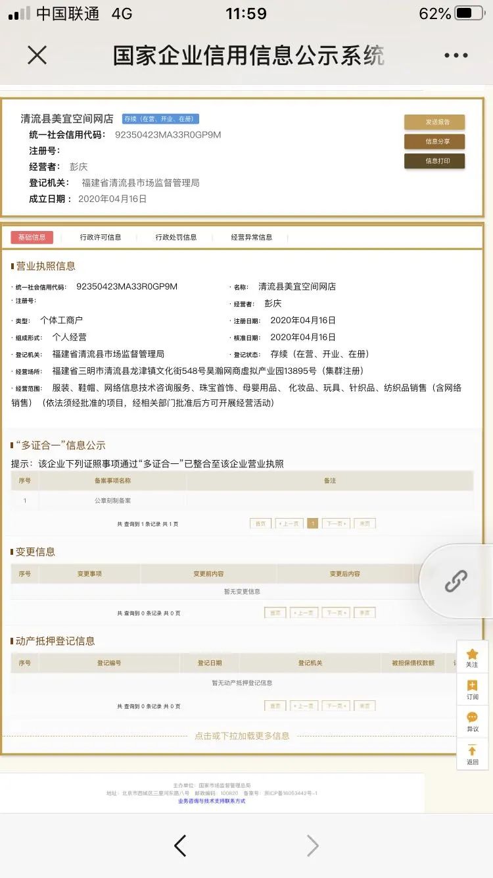This screenshot has height=878, width=493.
Task: Tap the company name 清流县美宜空间网店 heading
Action: pos(67,119)
